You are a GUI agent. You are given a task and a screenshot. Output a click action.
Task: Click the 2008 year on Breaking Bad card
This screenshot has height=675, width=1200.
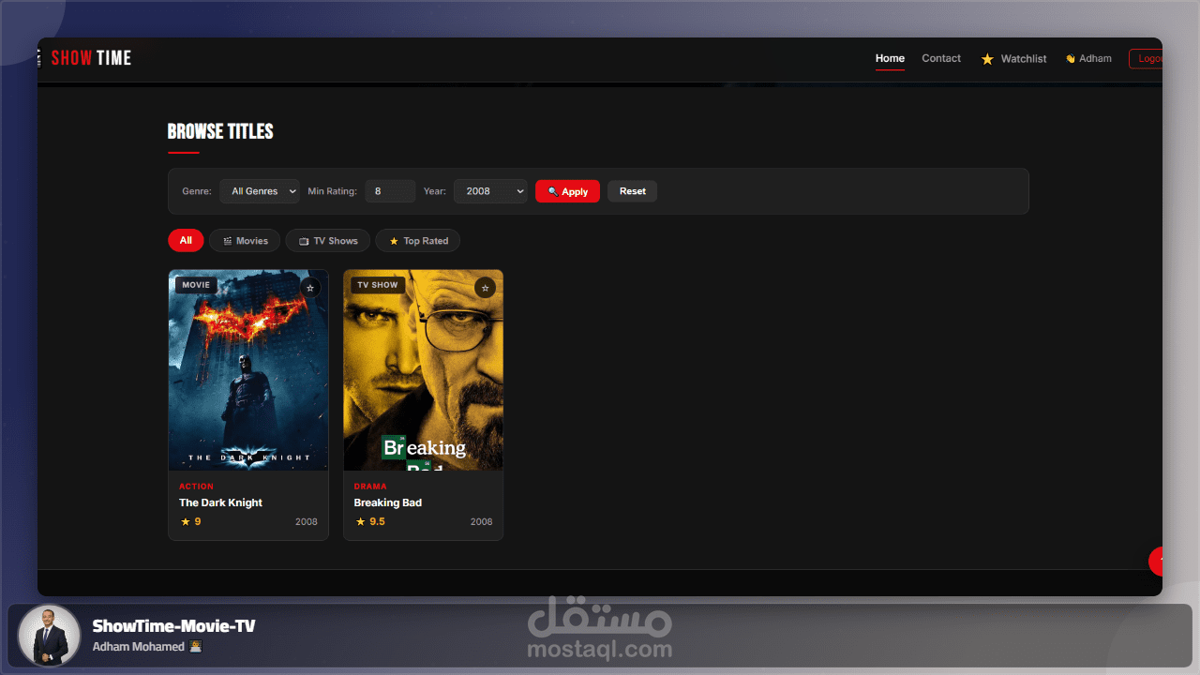coord(481,522)
